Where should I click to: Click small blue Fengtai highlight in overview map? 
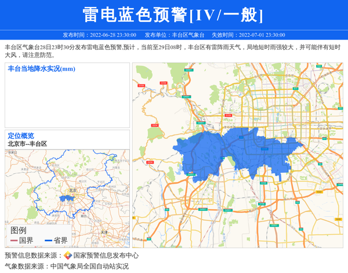tap(67, 198)
